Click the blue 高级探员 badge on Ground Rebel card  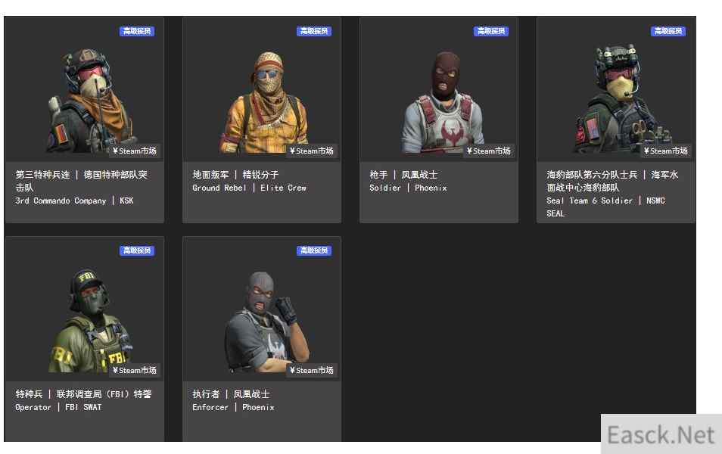(x=314, y=31)
